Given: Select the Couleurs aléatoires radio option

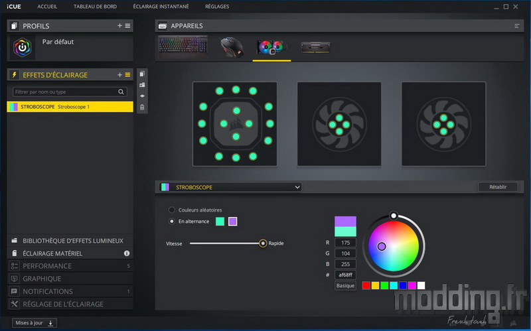Looking at the screenshot, I should pyautogui.click(x=172, y=210).
